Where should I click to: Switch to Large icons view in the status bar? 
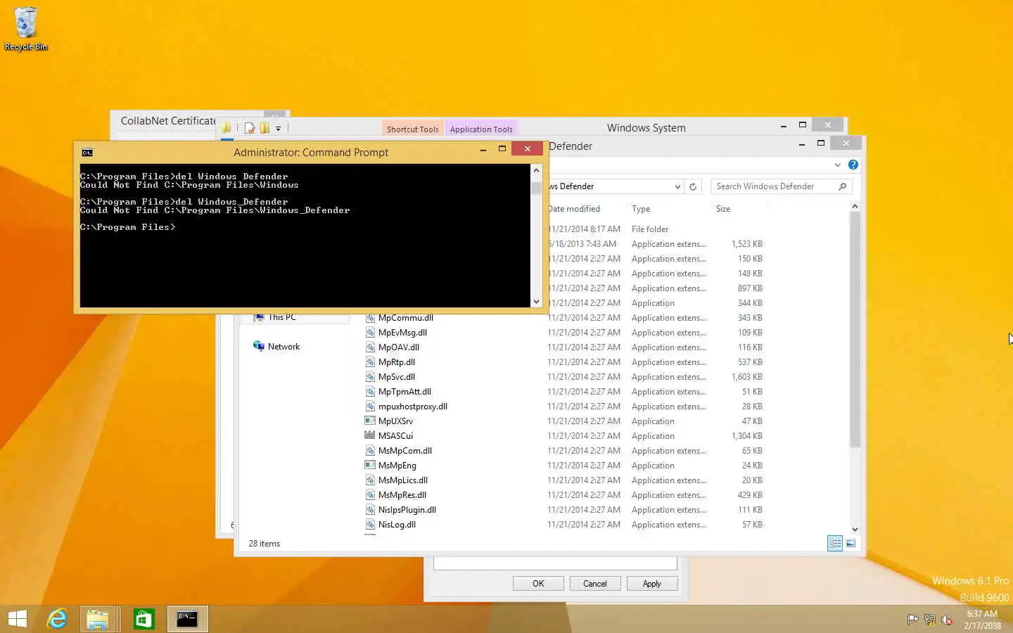[x=850, y=544]
